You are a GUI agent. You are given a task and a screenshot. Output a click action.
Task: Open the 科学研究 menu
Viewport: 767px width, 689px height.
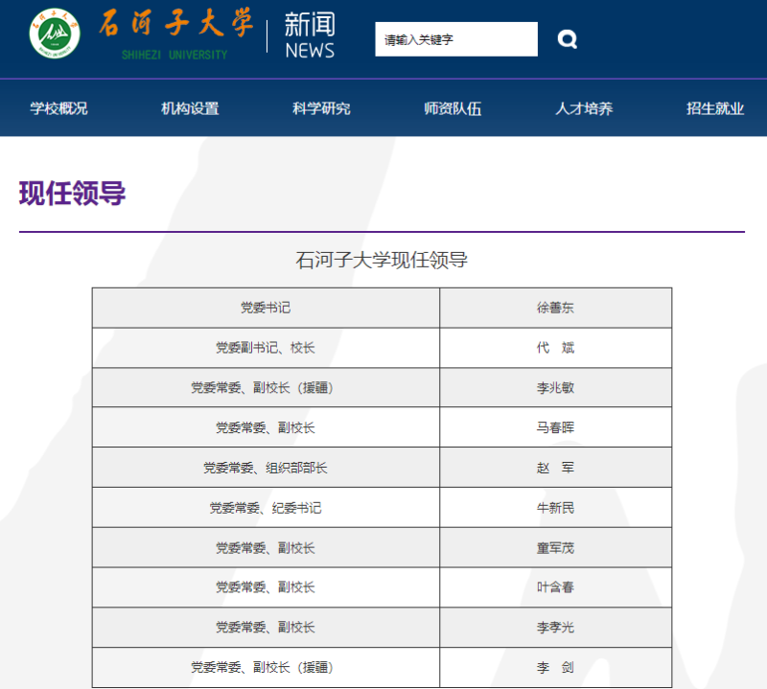[x=321, y=108]
